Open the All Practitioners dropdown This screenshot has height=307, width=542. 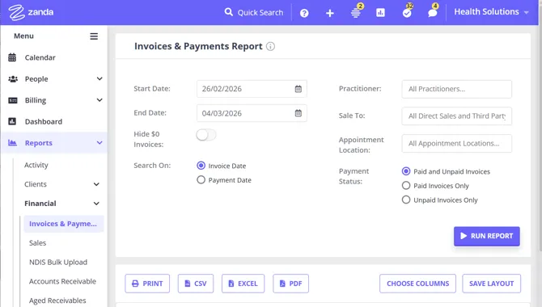[456, 89]
